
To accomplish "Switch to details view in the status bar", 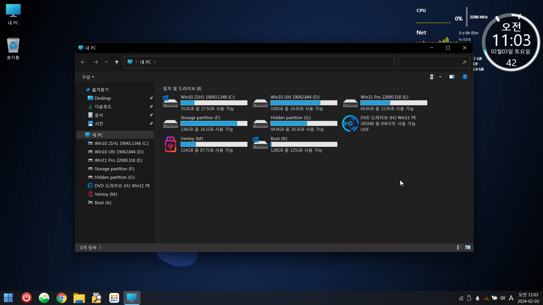I will click(460, 247).
